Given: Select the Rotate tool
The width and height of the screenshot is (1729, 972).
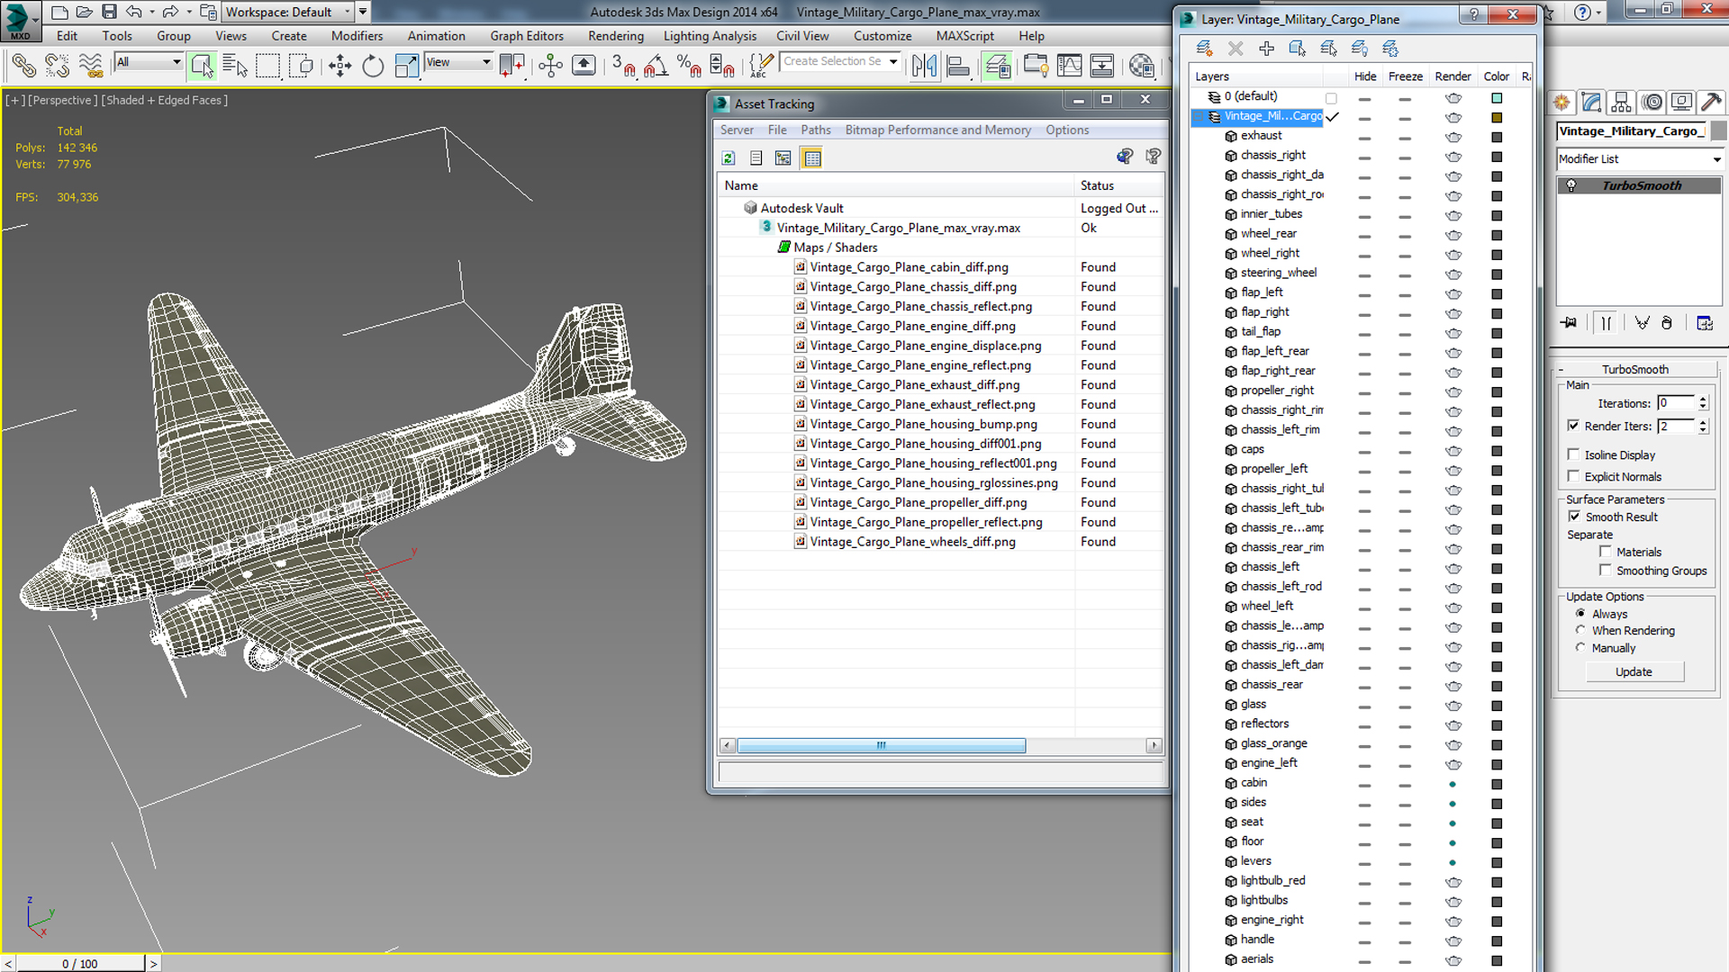Looking at the screenshot, I should click(373, 66).
